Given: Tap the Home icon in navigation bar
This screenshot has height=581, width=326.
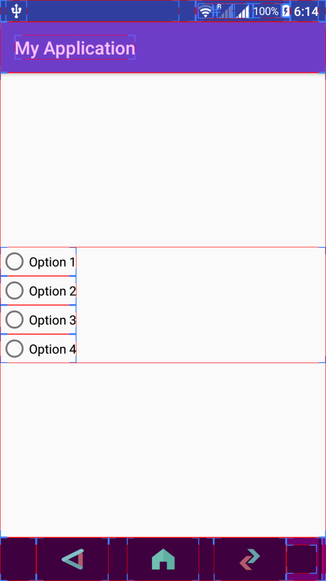Looking at the screenshot, I should coord(163,559).
